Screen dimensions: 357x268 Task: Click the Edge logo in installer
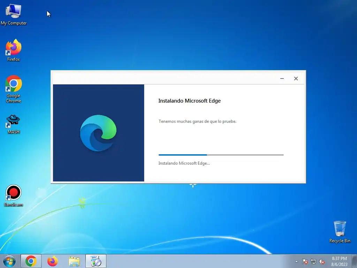pyautogui.click(x=98, y=133)
